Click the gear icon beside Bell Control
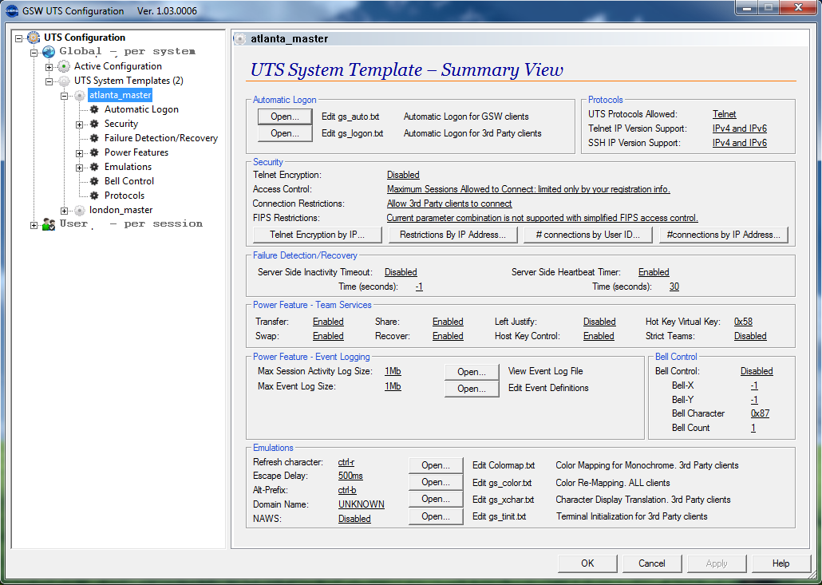 [x=94, y=181]
